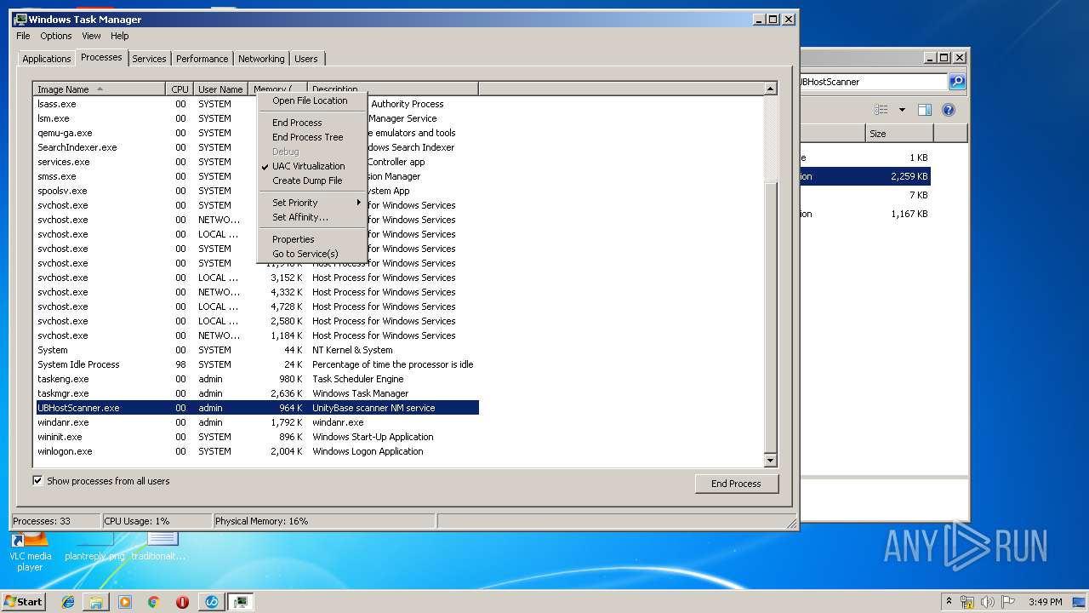Select the windanr.exe process row
1089x613 pixels.
[x=257, y=422]
